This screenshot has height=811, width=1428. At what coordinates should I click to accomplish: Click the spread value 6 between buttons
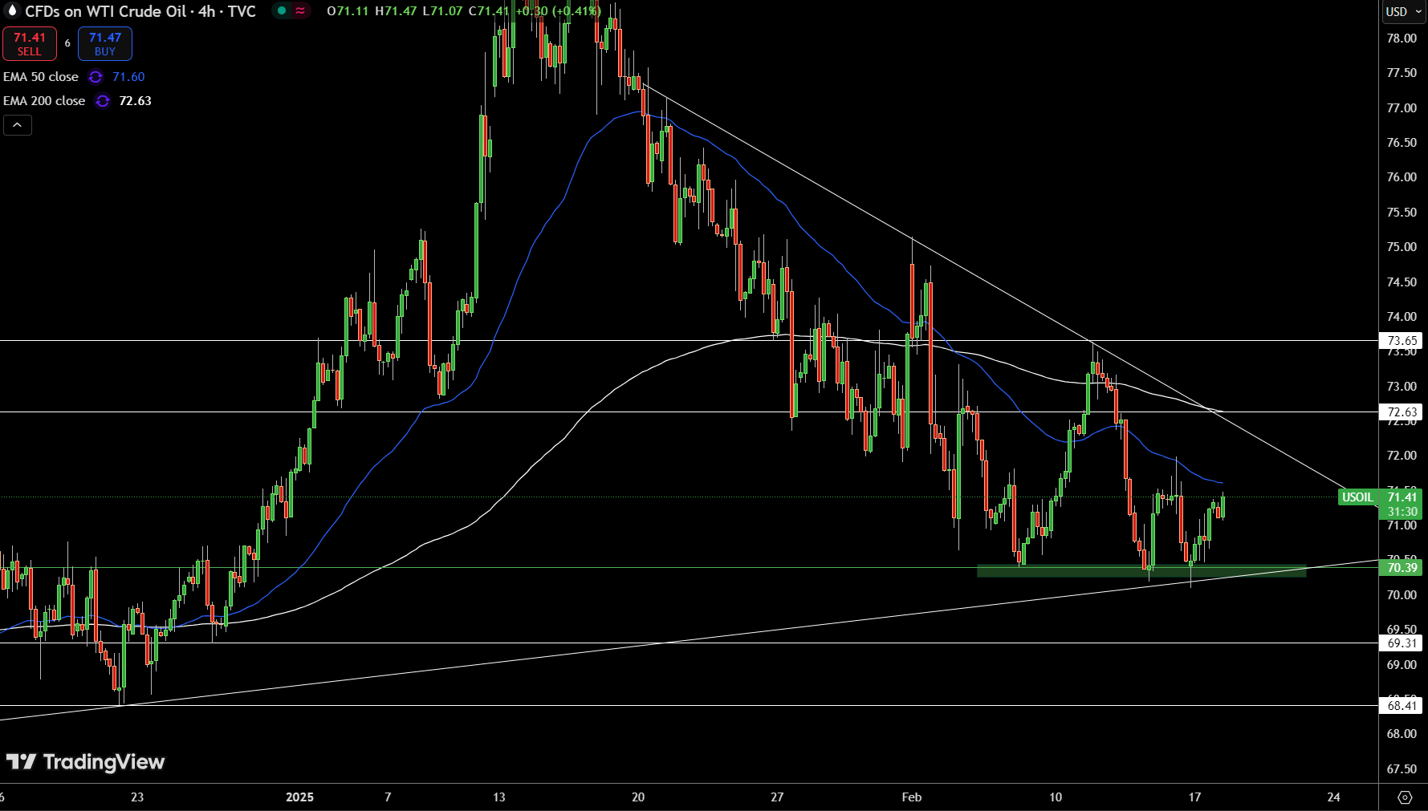click(x=67, y=43)
